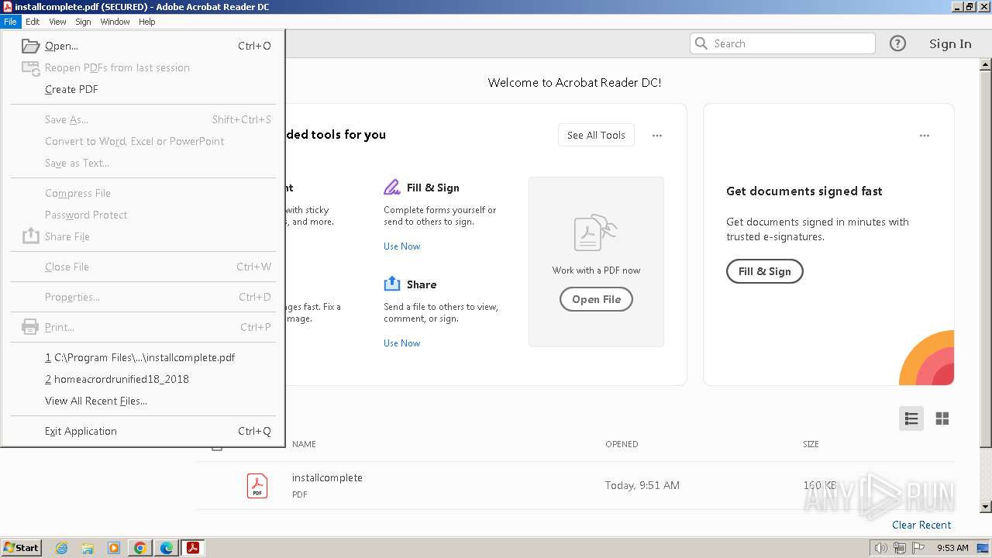Switch to list view icon
The width and height of the screenshot is (992, 558).
911,418
